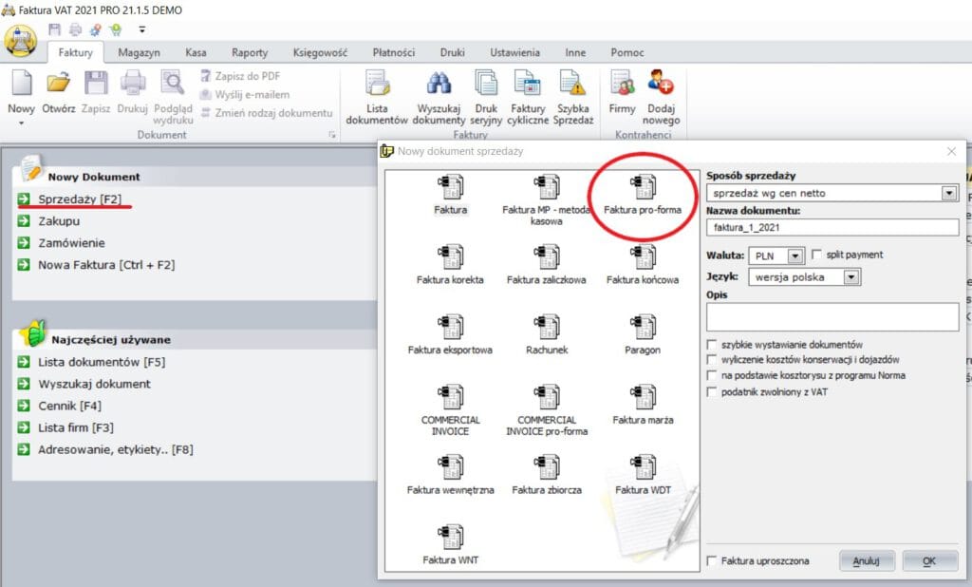Image resolution: width=972 pixels, height=587 pixels.
Task: Enable the split payment checkbox
Action: point(817,255)
